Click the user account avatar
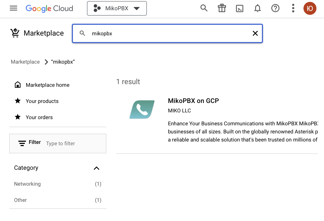The width and height of the screenshot is (324, 221). (310, 8)
